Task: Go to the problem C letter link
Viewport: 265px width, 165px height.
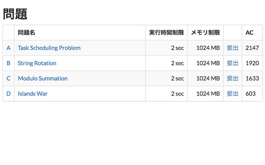Action: coord(9,78)
